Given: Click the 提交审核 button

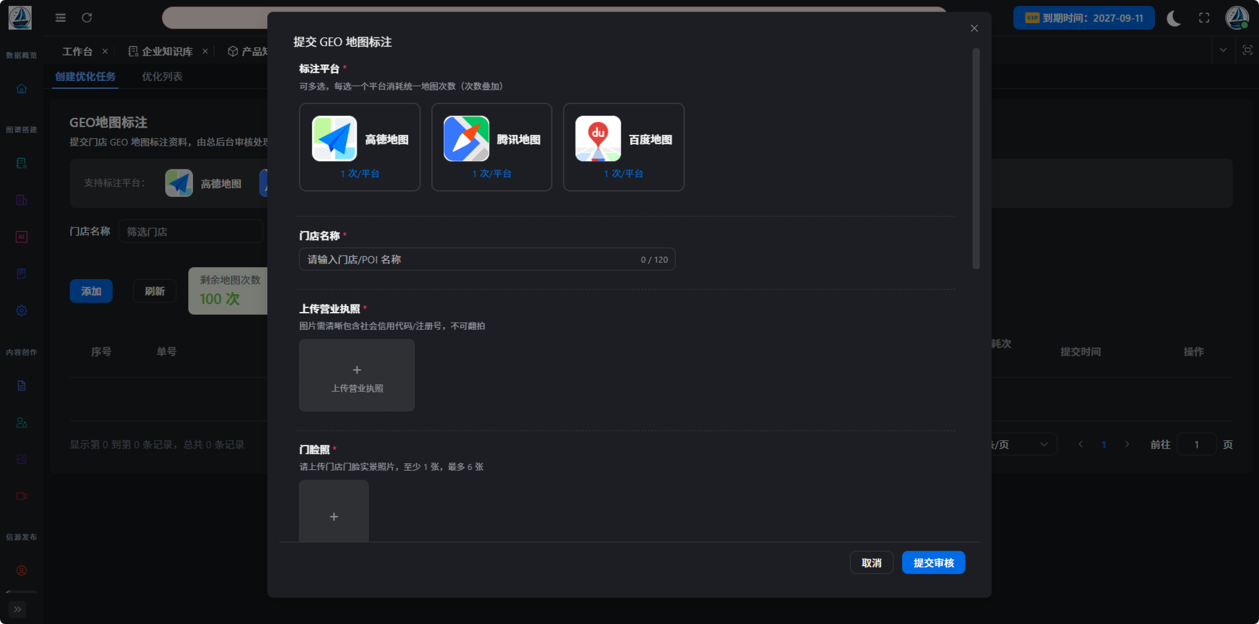Looking at the screenshot, I should [x=933, y=563].
